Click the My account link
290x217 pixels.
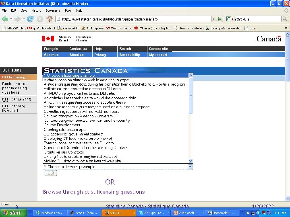click(x=158, y=55)
